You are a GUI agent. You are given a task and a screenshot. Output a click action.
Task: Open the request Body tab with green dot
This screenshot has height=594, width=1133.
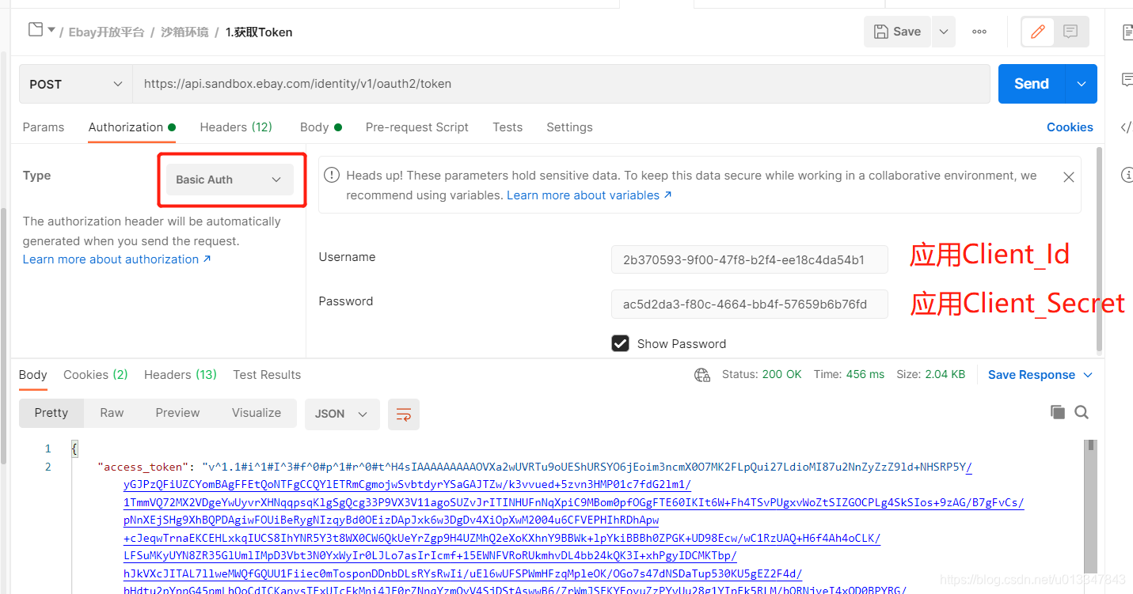321,127
